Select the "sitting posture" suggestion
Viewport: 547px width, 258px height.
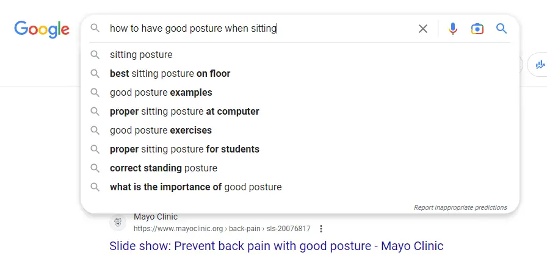300,55
